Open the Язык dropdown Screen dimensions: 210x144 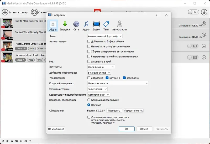point(105,36)
